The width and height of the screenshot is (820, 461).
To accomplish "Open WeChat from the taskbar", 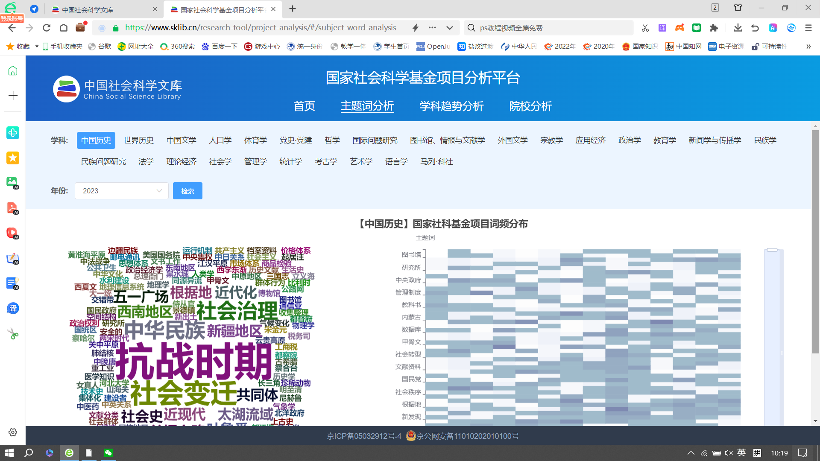I will 108,453.
